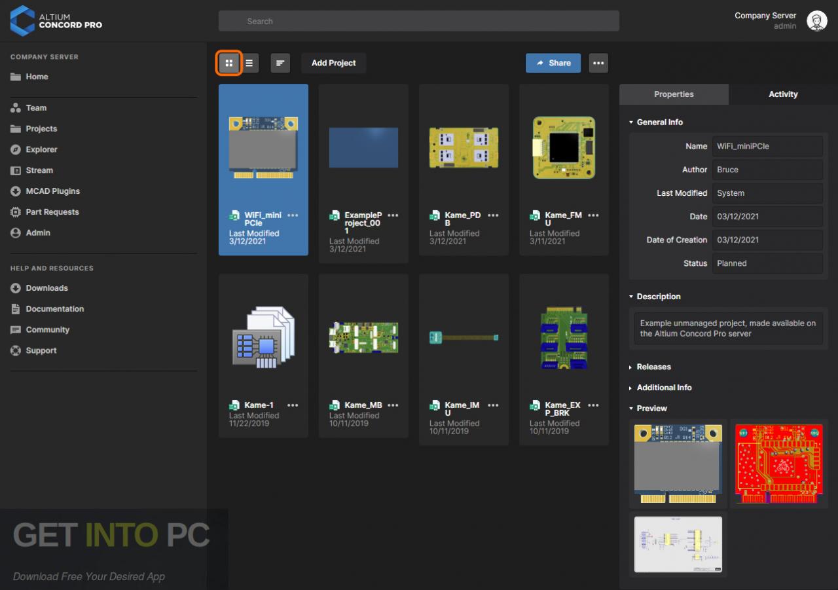Click the Kame_PDB project name
This screenshot has height=590, width=838.
point(463,219)
